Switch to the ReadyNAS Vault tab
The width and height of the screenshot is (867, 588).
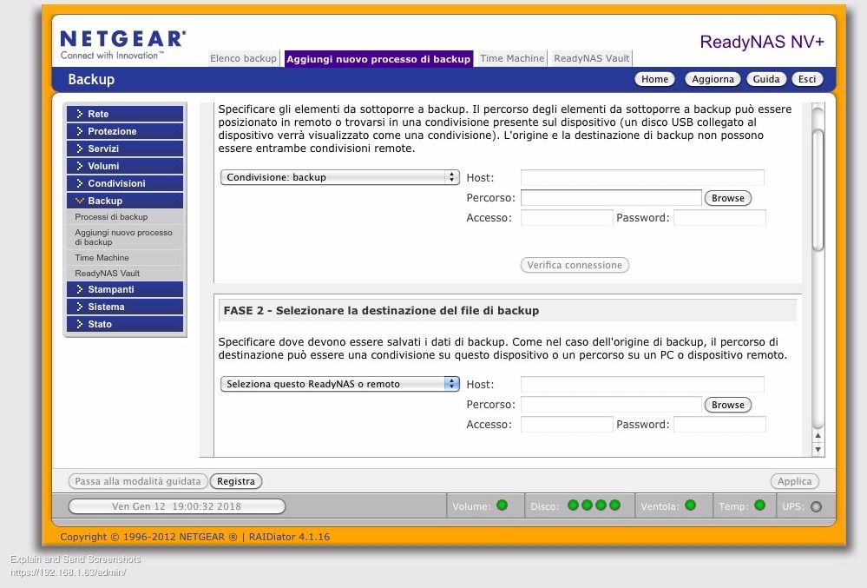[x=592, y=58]
